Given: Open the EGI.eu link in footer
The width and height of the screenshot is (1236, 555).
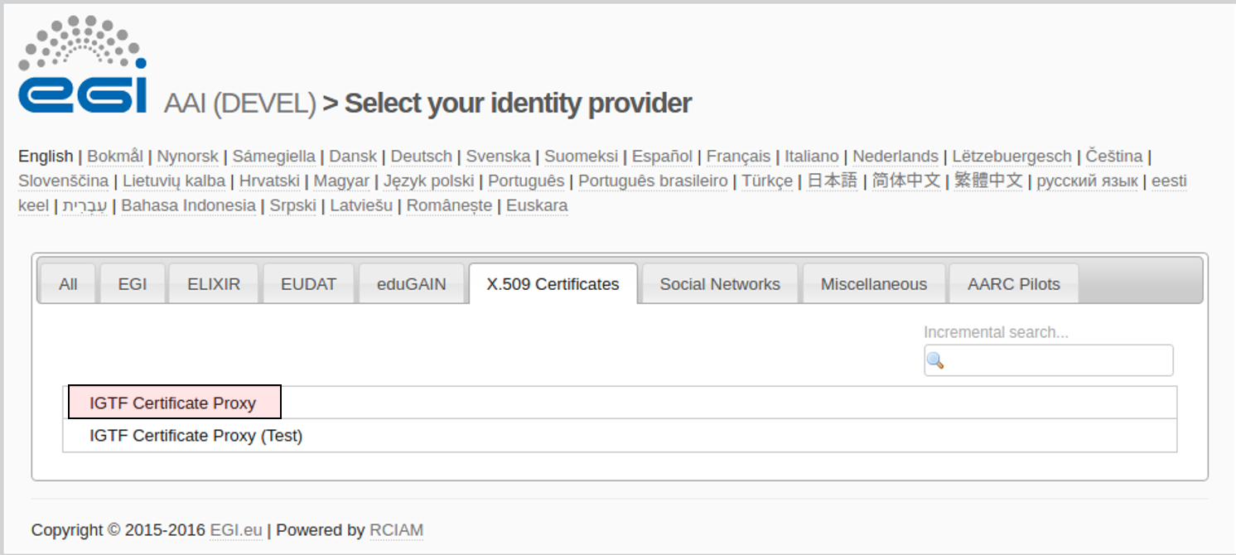Looking at the screenshot, I should click(236, 530).
